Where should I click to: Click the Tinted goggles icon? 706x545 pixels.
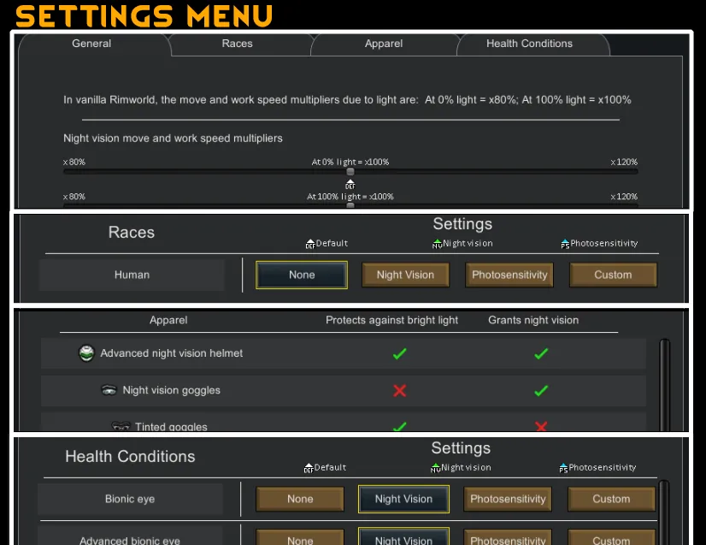point(121,426)
